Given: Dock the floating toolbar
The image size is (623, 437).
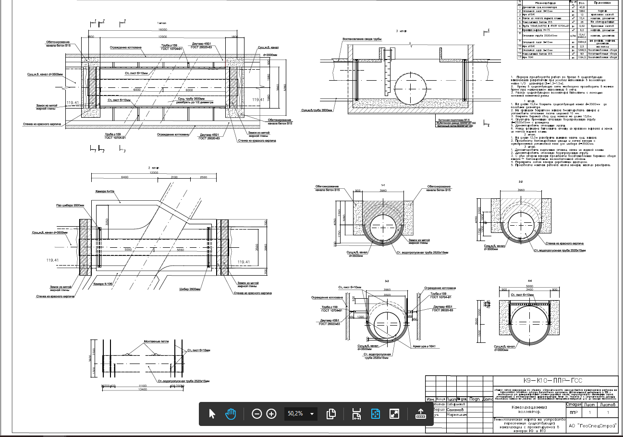Looking at the screenshot, I should coord(421,413).
